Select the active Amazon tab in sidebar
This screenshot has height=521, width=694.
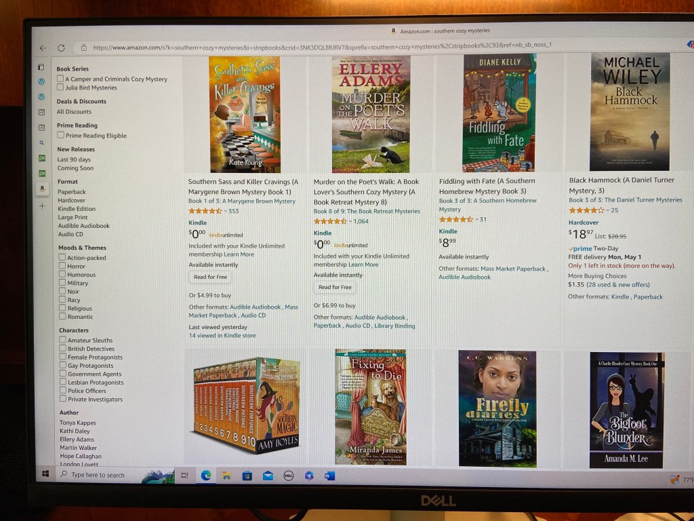(x=42, y=189)
